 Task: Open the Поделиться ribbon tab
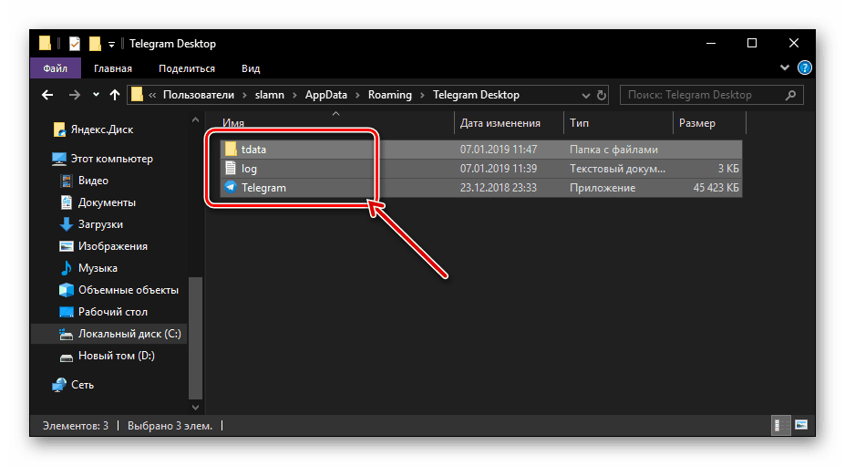187,68
